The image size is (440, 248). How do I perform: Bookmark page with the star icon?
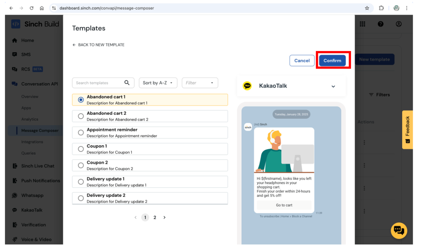367,8
